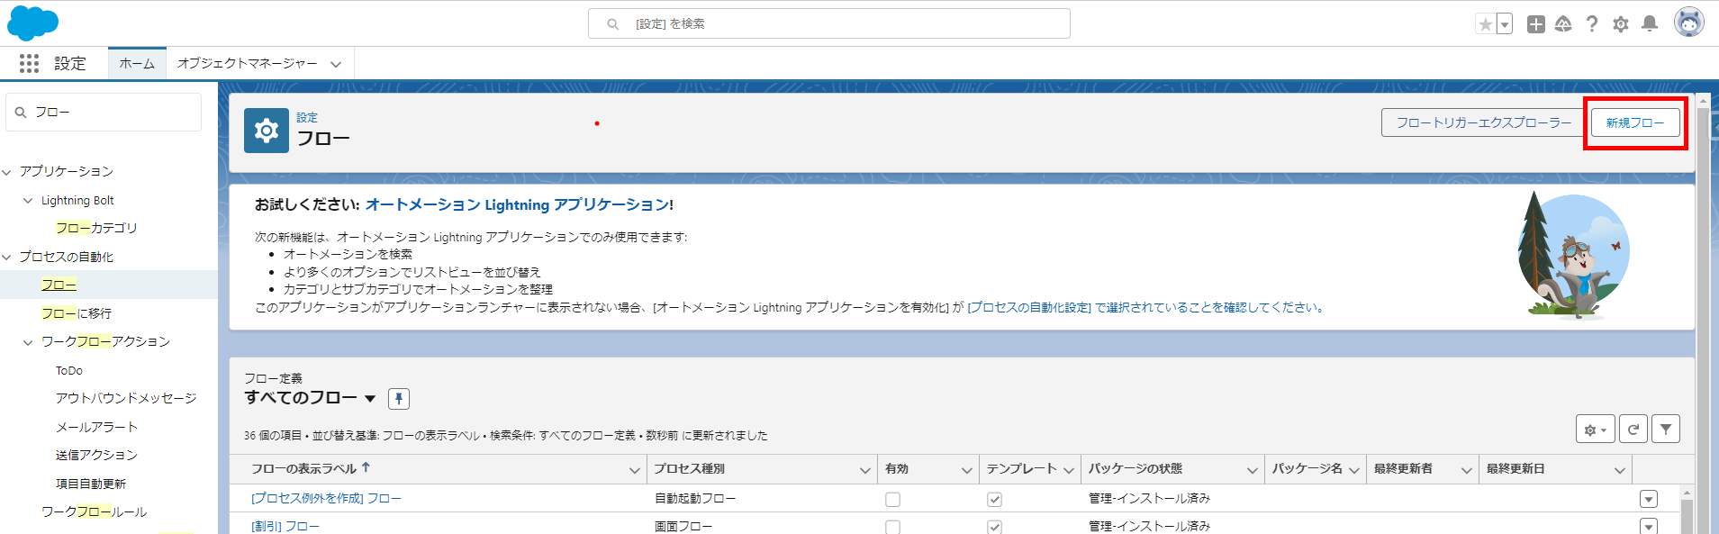Open the favorites list dropdown arrow
This screenshot has width=1719, height=534.
[x=1505, y=24]
